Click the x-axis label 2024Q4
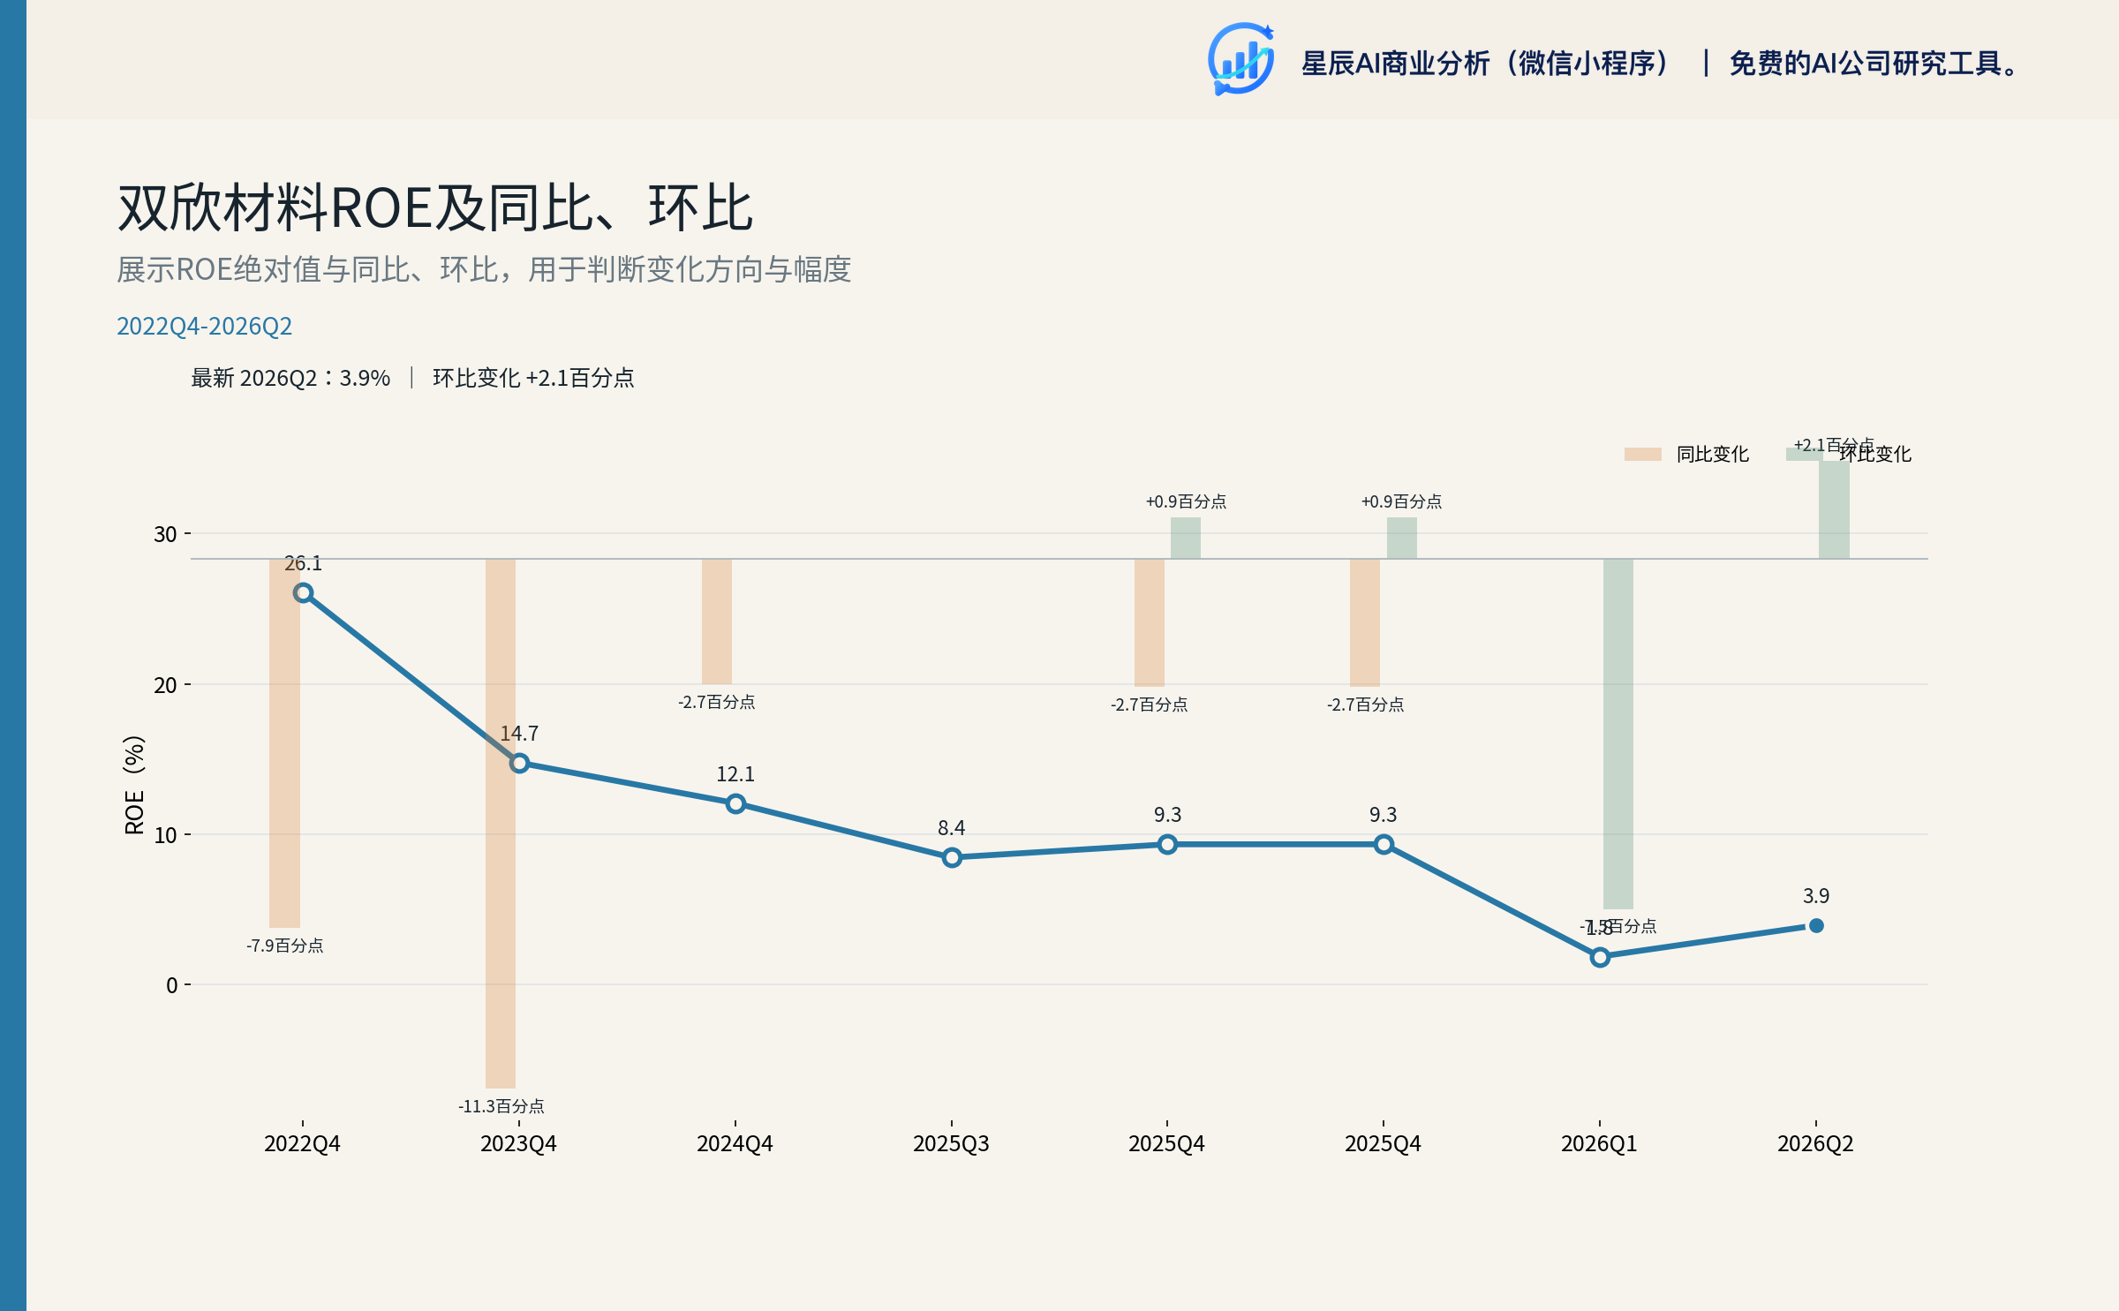Viewport: 2119px width, 1311px height. click(735, 1143)
